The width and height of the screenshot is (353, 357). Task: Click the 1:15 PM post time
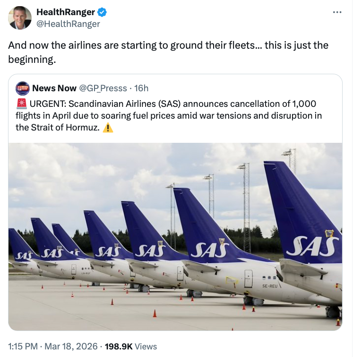click(x=23, y=346)
